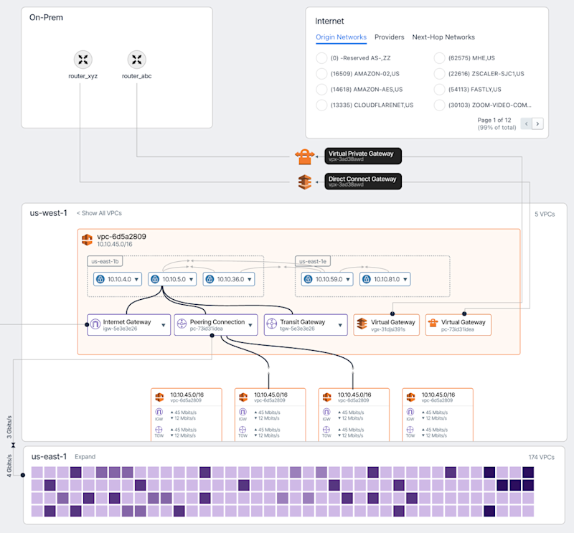The height and width of the screenshot is (533, 574).
Task: Click the lock icon on subnet 10.10.81.0
Action: (x=367, y=279)
